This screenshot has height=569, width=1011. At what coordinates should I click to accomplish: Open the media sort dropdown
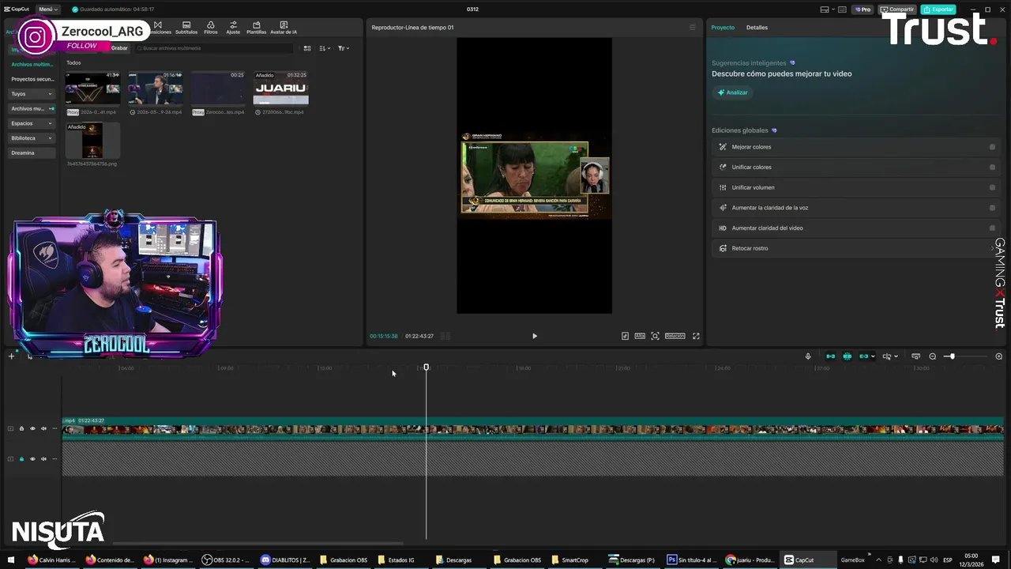coord(324,48)
